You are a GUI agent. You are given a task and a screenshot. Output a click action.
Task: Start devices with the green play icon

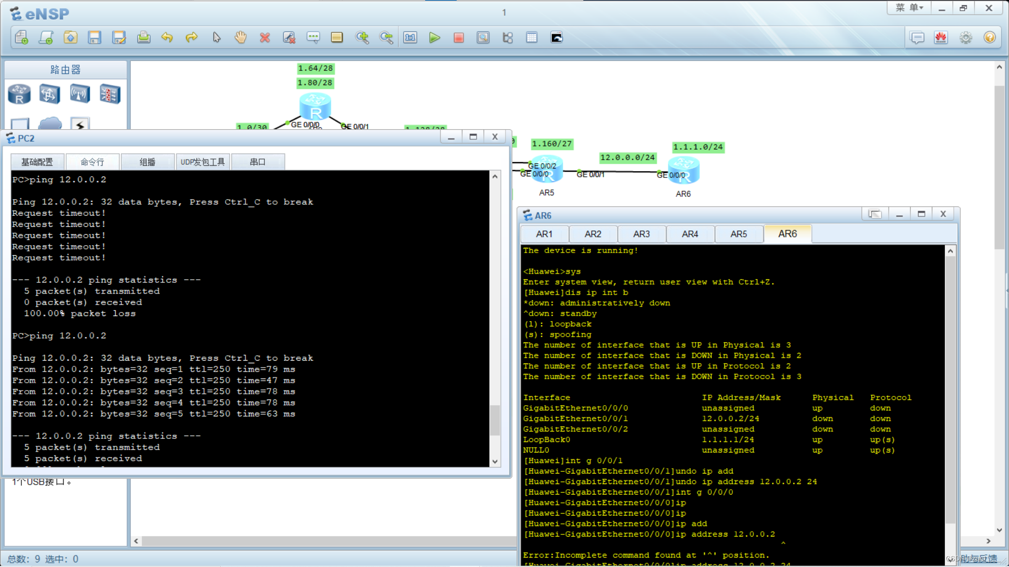[x=435, y=37]
